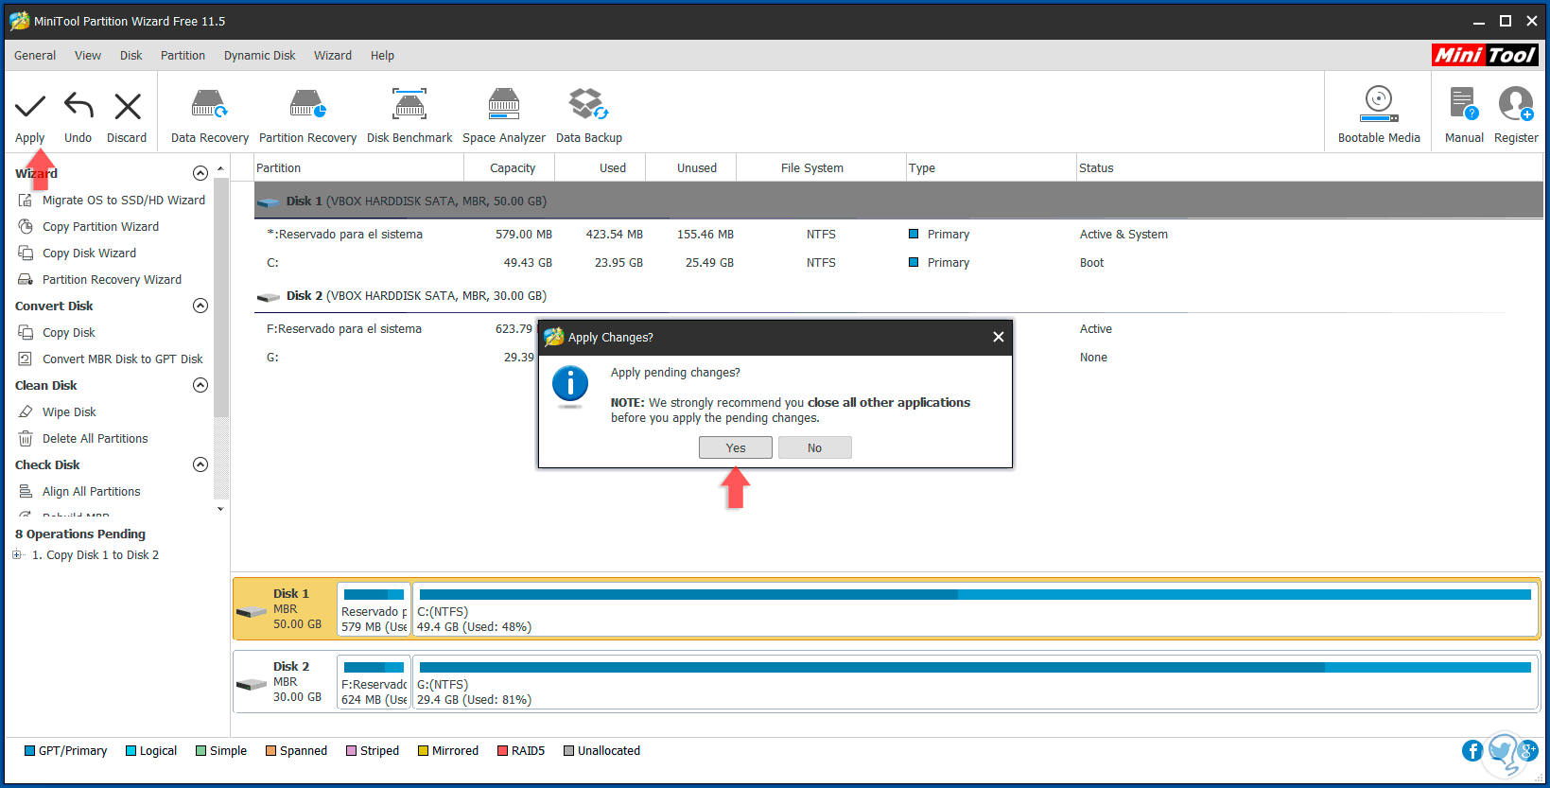
Task: Collapse the Clean Disk section
Action: [200, 385]
